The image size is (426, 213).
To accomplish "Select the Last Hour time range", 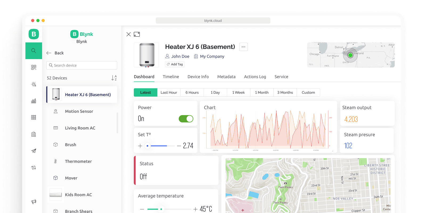I will 169,92.
